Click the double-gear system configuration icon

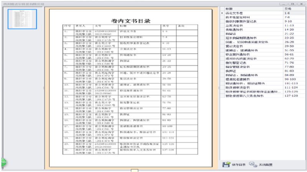coord(253,164)
